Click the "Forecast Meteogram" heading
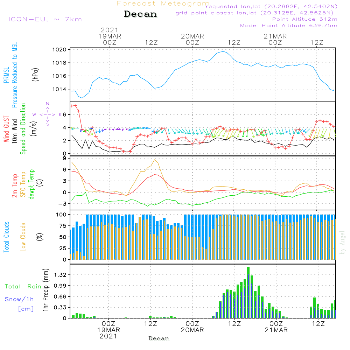Screen dimensions: 350x350 tap(163, 3)
